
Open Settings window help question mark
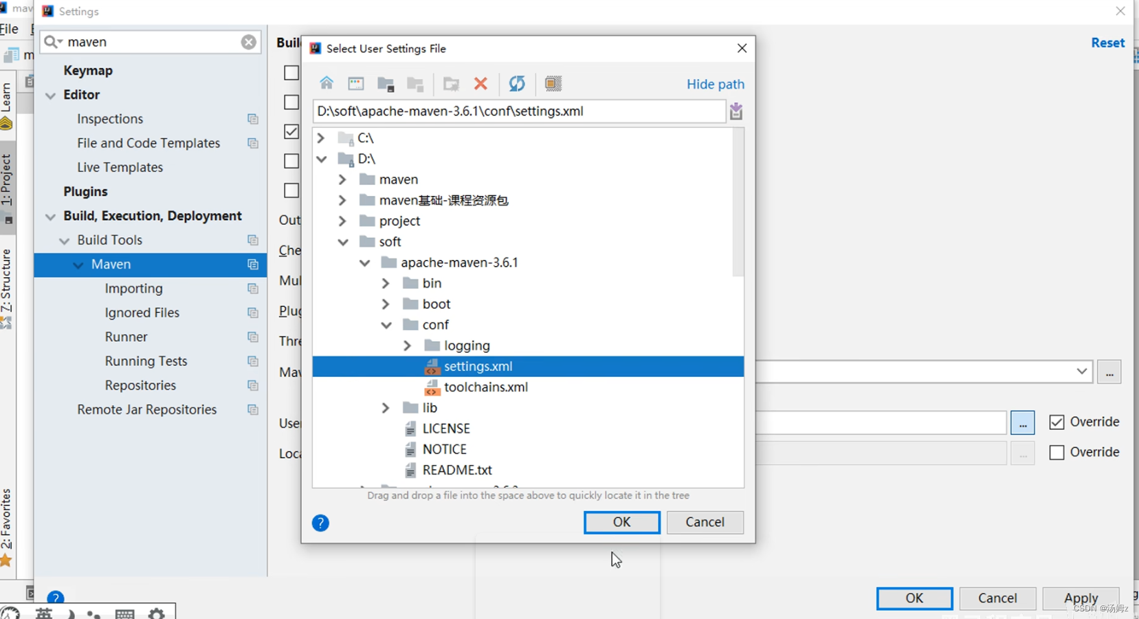point(56,598)
